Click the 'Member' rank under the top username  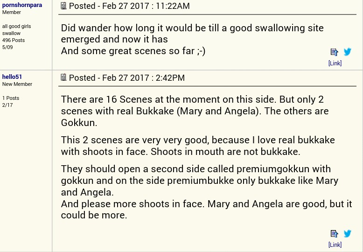(12, 12)
